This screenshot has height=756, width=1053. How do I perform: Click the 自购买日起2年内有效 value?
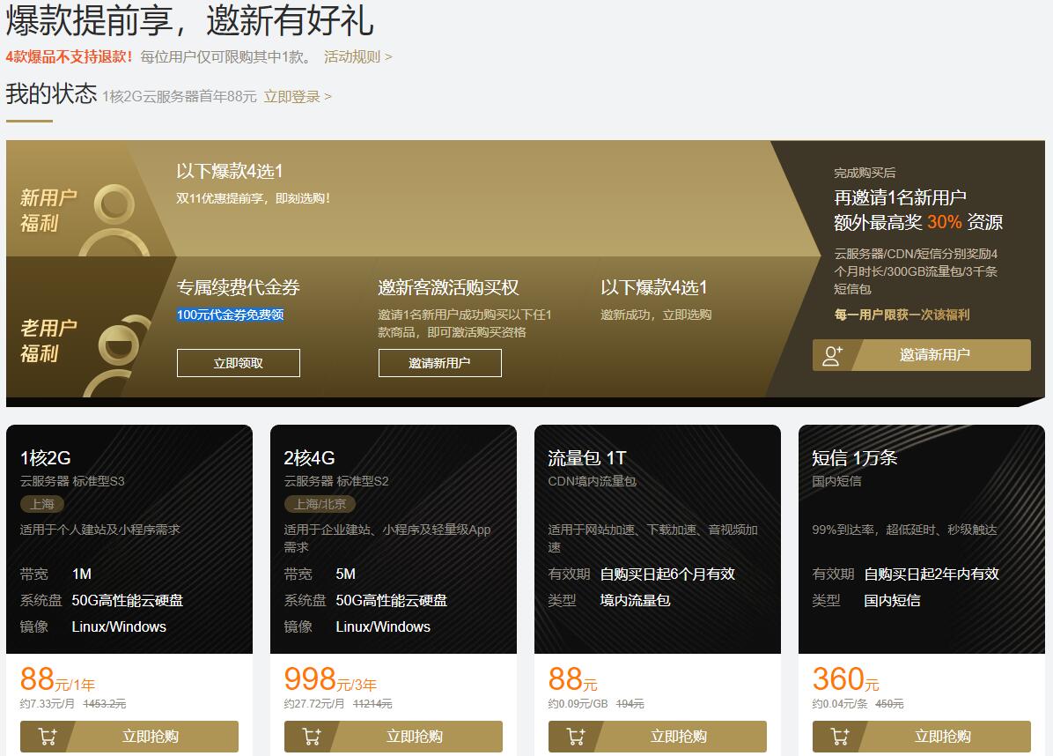pyautogui.click(x=931, y=574)
